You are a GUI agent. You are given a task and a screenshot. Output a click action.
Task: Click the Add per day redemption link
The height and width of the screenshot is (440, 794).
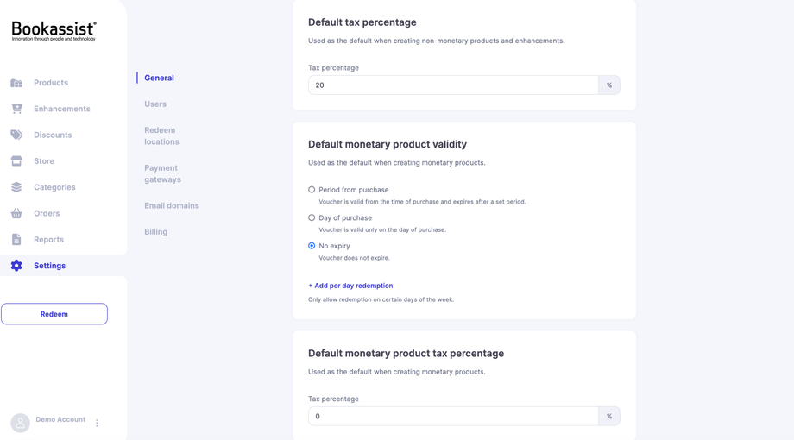[x=350, y=286]
